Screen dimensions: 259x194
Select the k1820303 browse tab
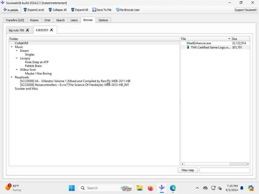42,30
